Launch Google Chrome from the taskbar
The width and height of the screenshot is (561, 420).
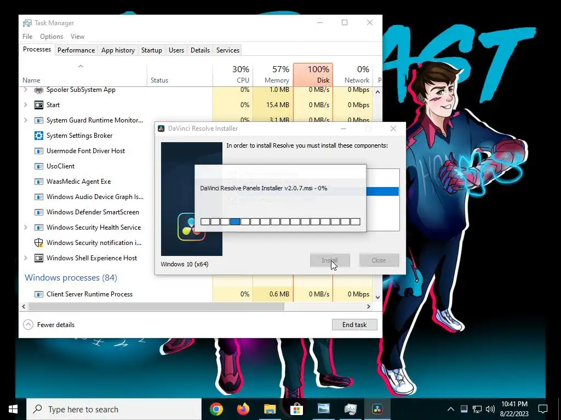216,409
